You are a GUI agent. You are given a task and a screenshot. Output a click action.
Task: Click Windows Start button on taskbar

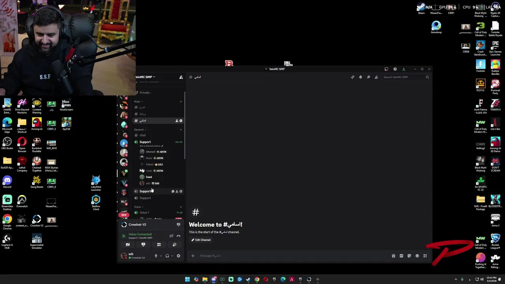tap(187, 279)
